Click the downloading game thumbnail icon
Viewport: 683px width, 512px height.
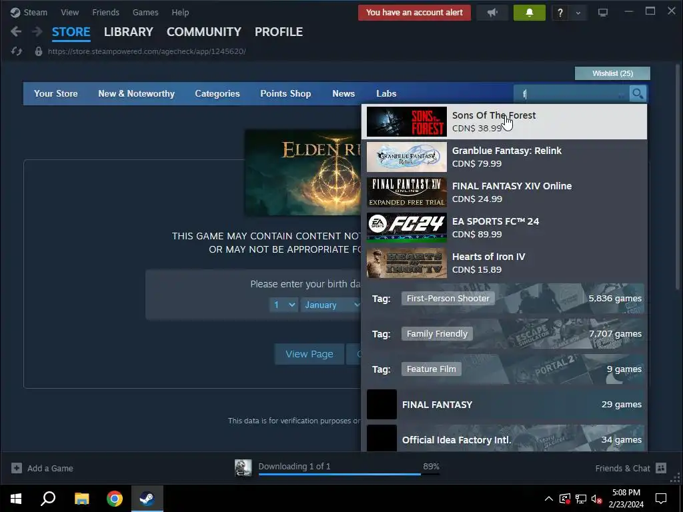coord(243,468)
